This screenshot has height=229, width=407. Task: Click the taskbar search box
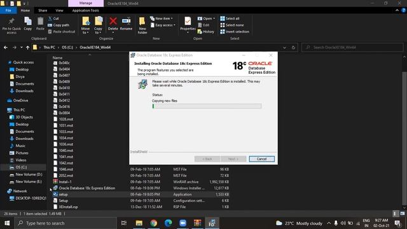pyautogui.click(x=66, y=223)
